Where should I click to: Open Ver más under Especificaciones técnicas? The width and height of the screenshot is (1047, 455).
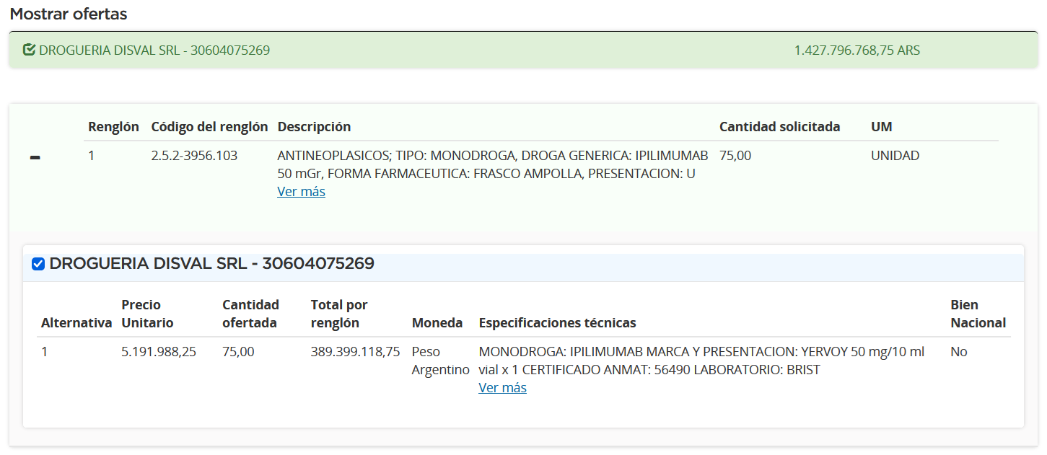coord(502,388)
